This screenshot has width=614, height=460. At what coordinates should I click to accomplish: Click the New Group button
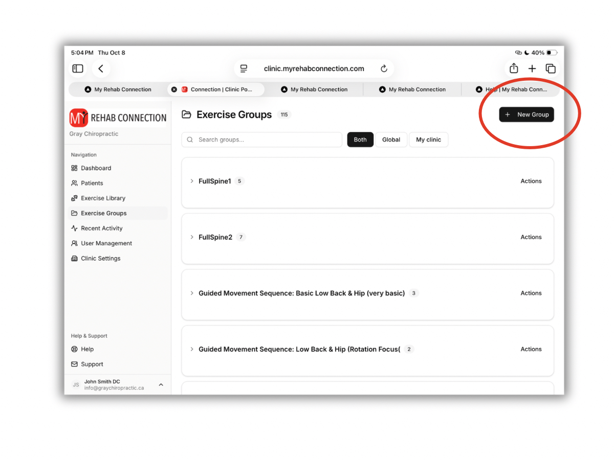(527, 114)
